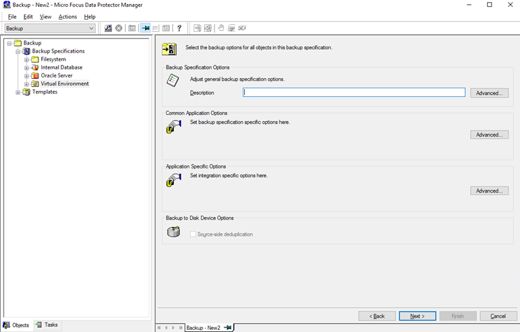Expand the Filesystem tree node

pyautogui.click(x=26, y=59)
